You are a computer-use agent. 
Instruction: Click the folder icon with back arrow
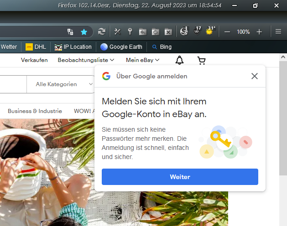(142, 32)
